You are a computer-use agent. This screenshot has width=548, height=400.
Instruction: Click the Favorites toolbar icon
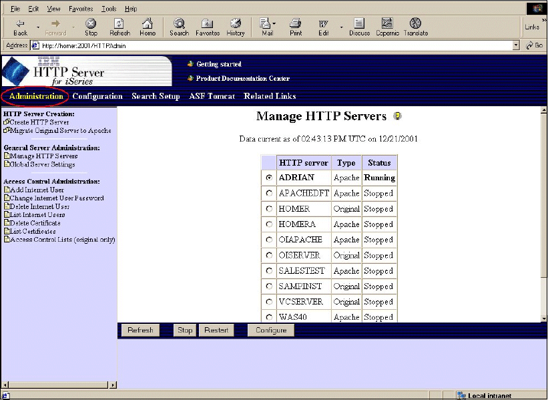click(x=208, y=27)
